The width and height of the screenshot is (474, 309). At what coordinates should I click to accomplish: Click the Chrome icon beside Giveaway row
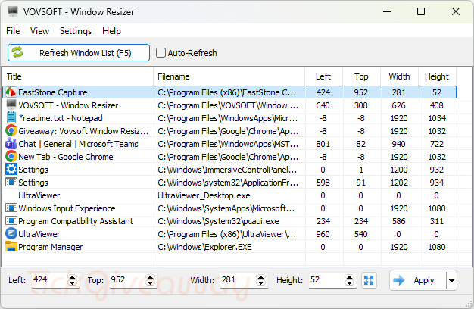coord(11,130)
